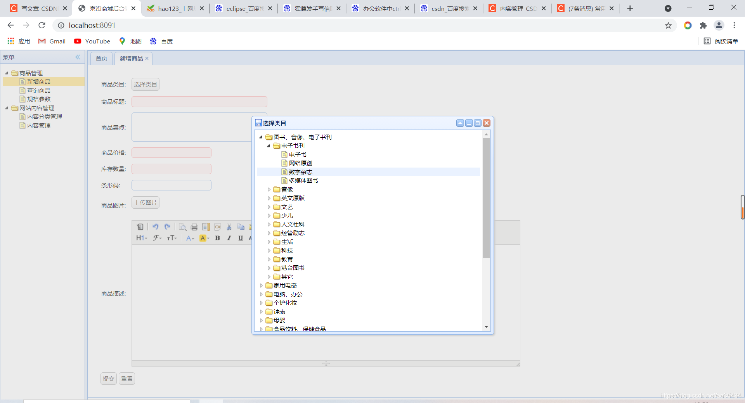Open 查询商品 in sidebar menu
The height and width of the screenshot is (403, 745).
pos(38,90)
